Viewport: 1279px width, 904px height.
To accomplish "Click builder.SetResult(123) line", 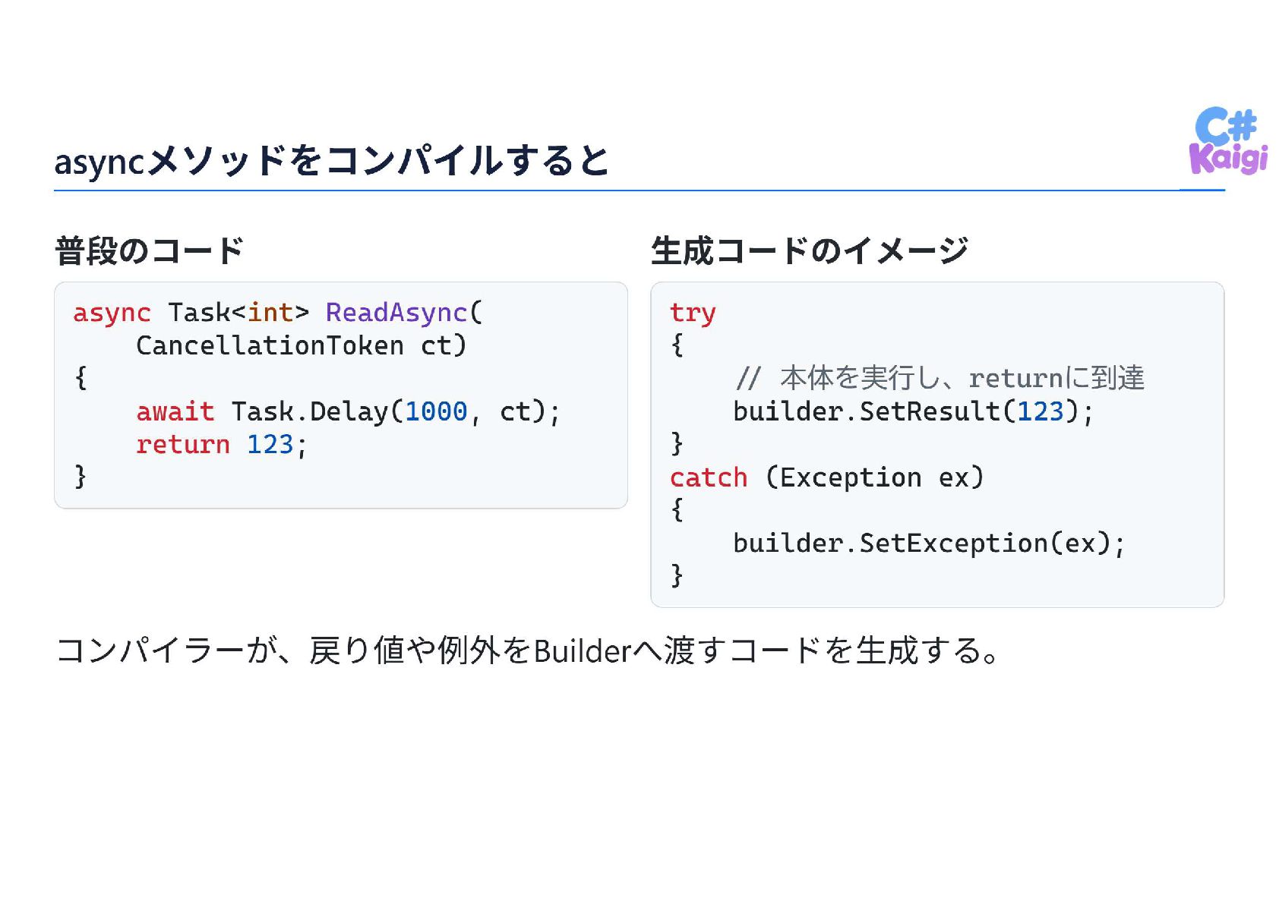I will click(913, 411).
